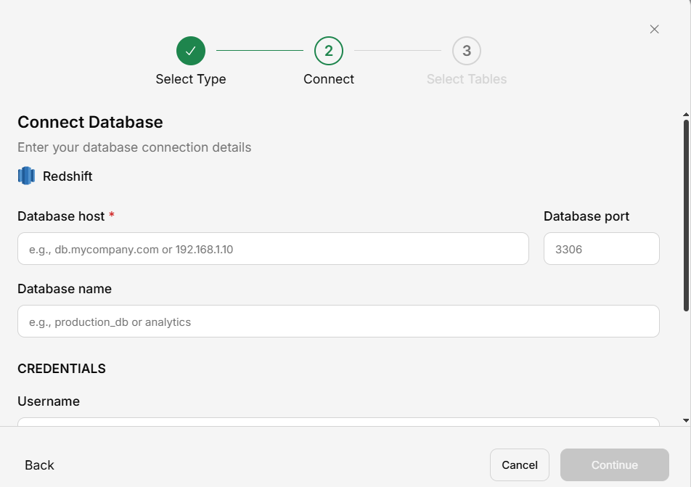Click the vertical scrollbar thumb
Screen dimensions: 691x487
[686, 214]
